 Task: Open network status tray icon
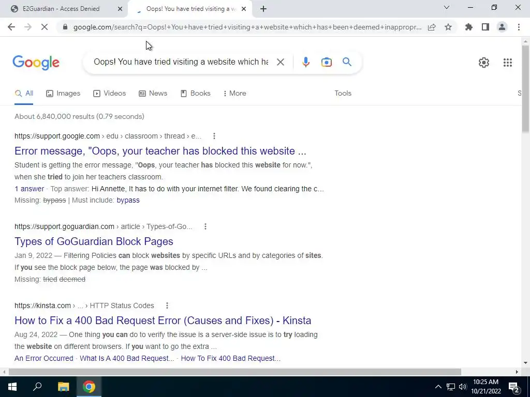(451, 387)
